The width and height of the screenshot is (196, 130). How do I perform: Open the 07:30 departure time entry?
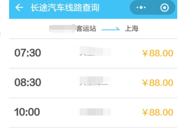coord(28,53)
